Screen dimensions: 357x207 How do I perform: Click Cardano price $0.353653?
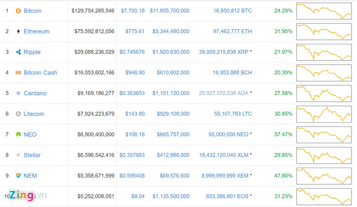[132, 93]
